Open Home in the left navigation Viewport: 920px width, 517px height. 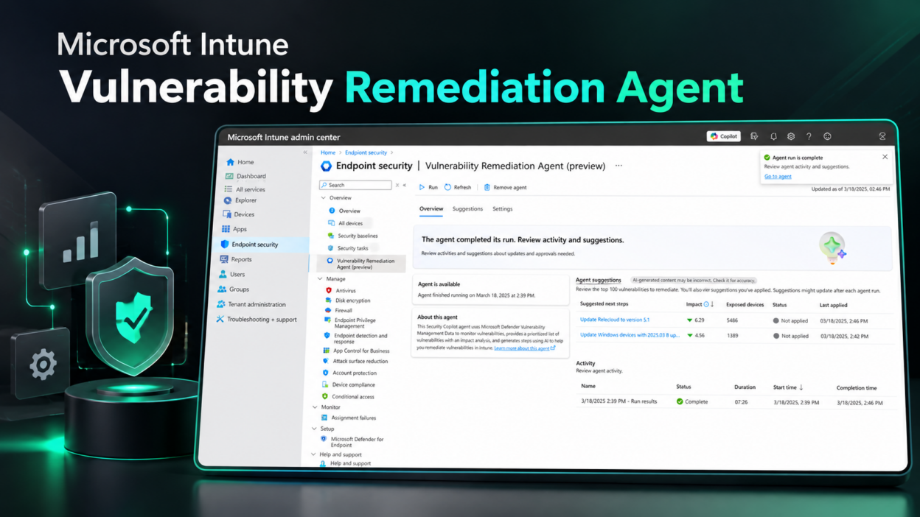240,162
